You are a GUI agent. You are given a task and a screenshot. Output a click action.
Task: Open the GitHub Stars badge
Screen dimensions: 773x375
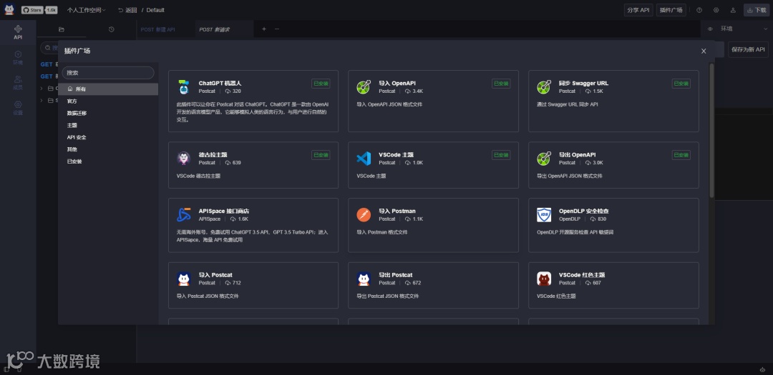pos(39,10)
